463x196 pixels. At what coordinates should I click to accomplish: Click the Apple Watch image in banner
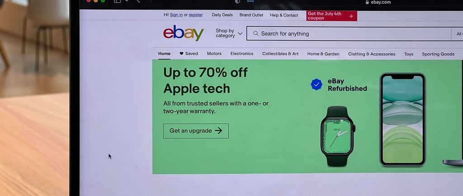[338, 136]
